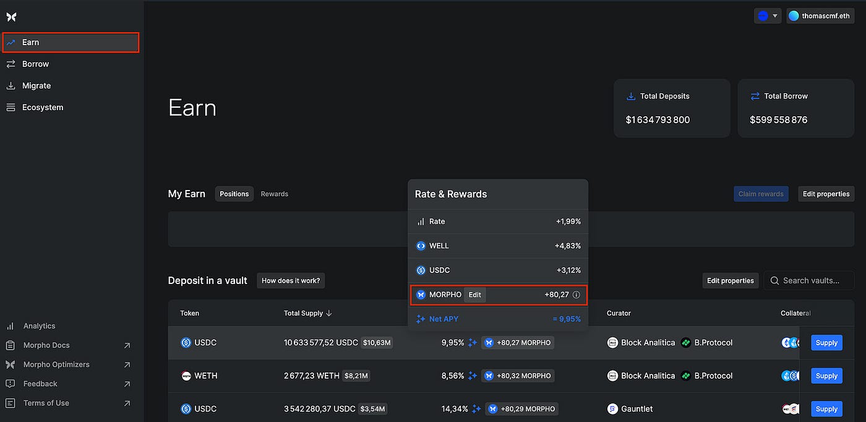Open the network selector dropdown
The height and width of the screenshot is (422, 866).
pyautogui.click(x=768, y=16)
